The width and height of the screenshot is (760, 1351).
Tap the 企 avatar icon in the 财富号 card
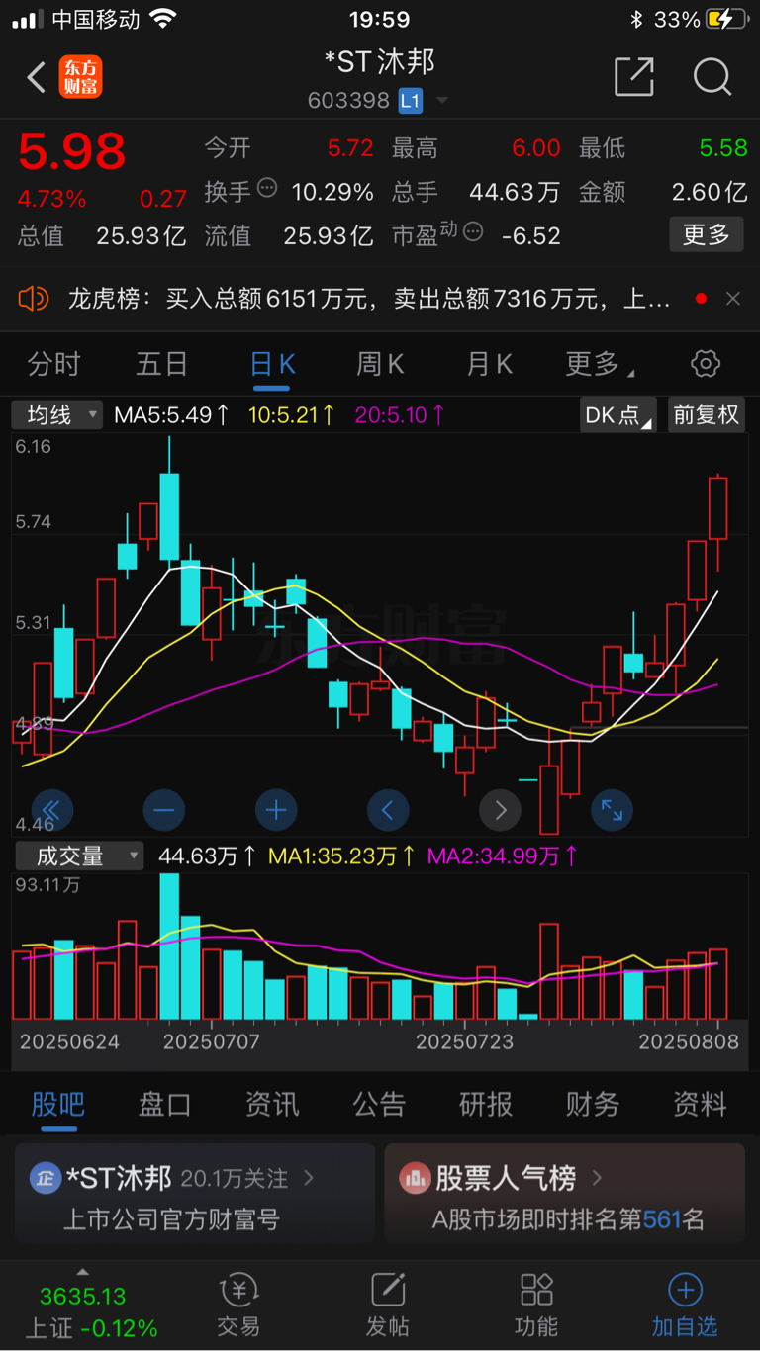[x=46, y=1178]
